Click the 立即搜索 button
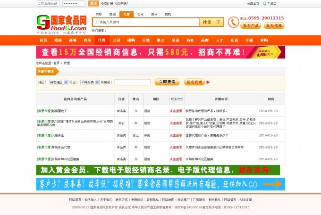 point(167,82)
